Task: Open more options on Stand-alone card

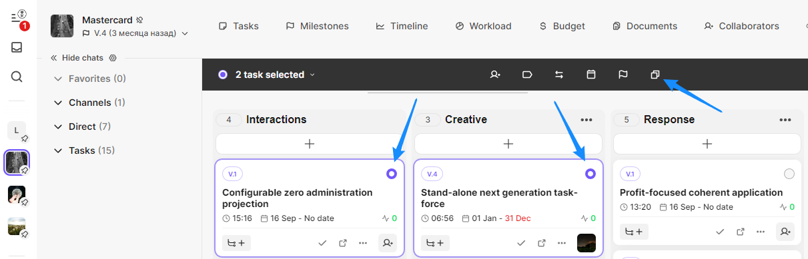Action: (562, 243)
